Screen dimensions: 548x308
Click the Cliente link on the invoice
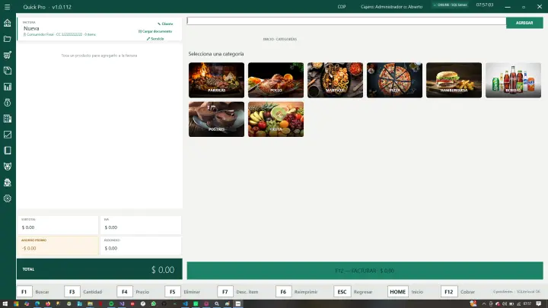[165, 24]
